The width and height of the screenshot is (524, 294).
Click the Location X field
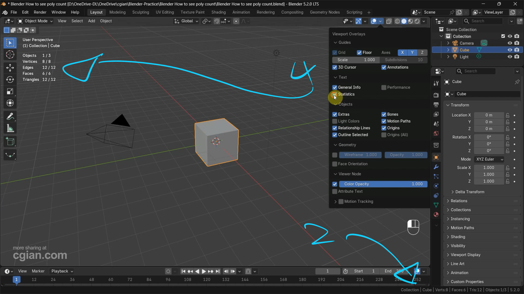point(489,115)
